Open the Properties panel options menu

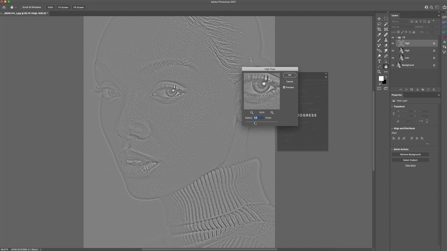(x=439, y=95)
